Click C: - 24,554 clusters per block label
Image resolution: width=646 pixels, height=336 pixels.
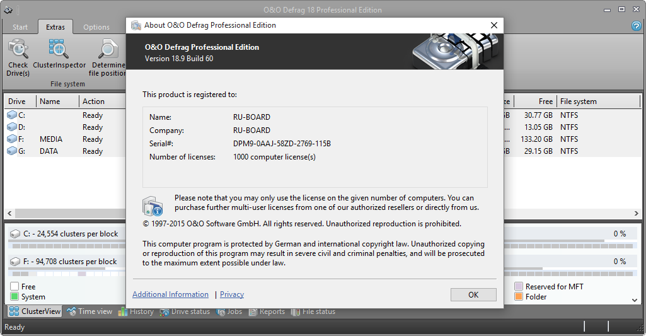point(71,234)
